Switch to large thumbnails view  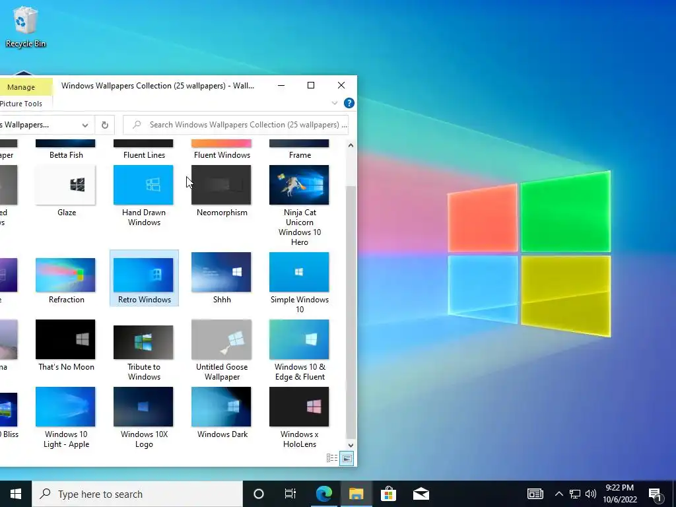(x=347, y=458)
